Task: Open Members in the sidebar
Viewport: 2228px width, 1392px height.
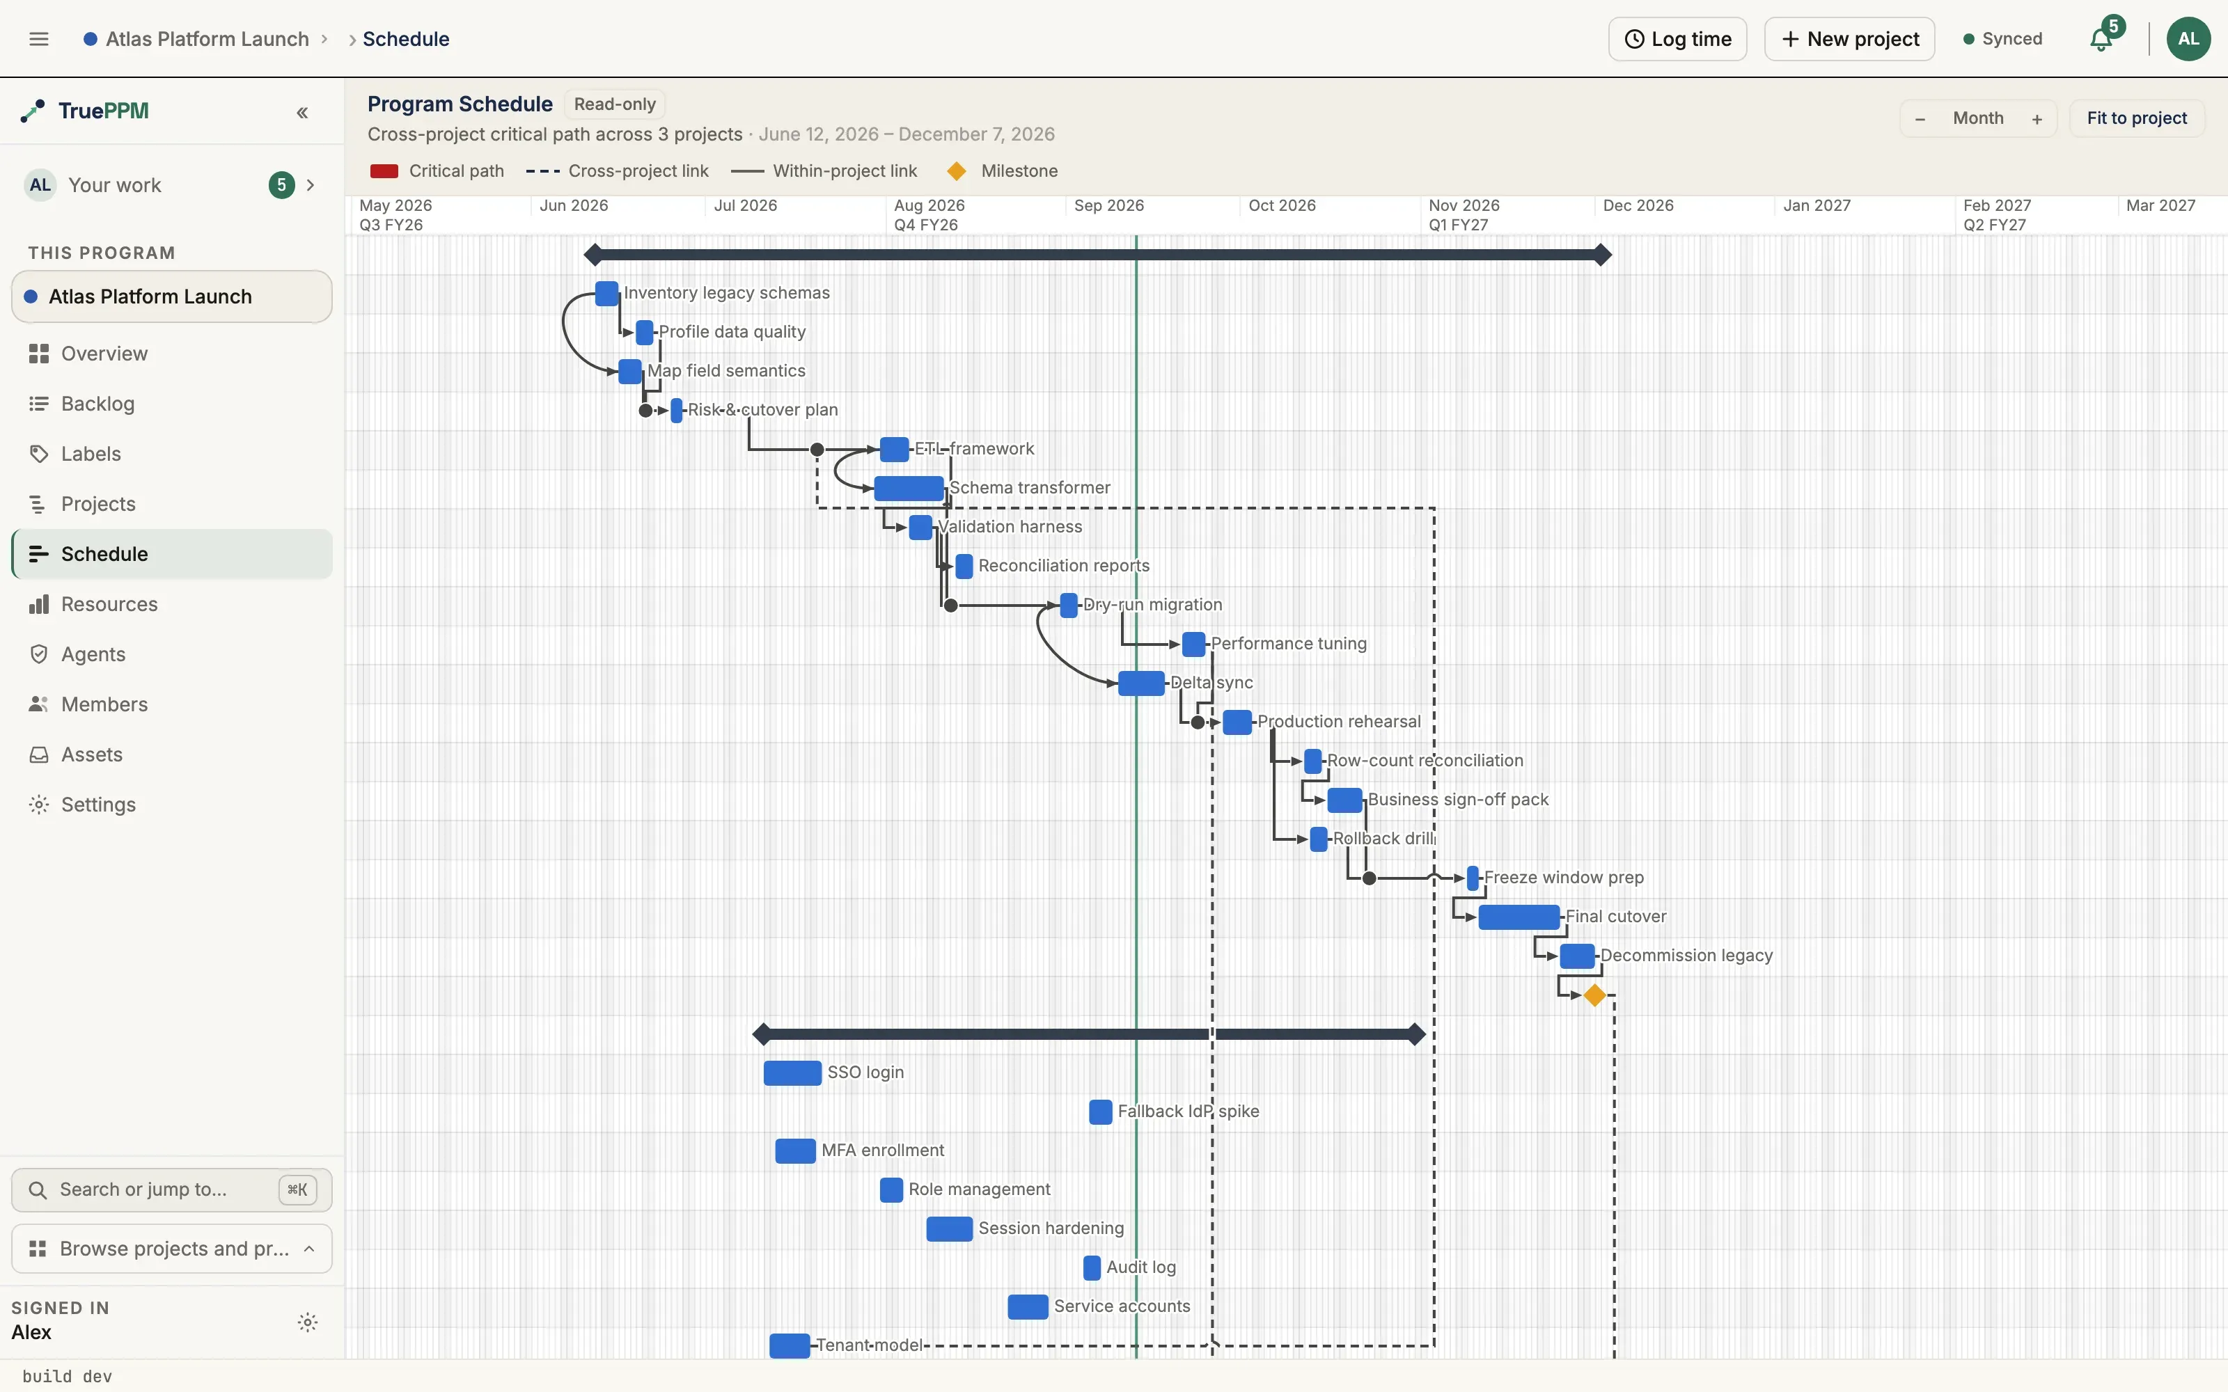Action: point(172,704)
